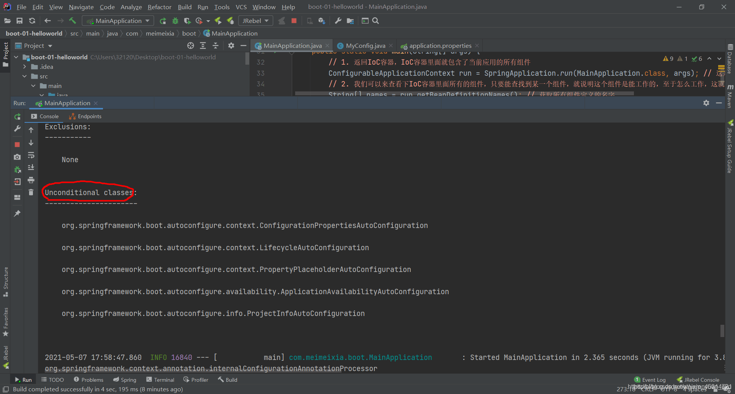The image size is (735, 394).
Task: Open Project Structure dialog icon
Action: [350, 21]
